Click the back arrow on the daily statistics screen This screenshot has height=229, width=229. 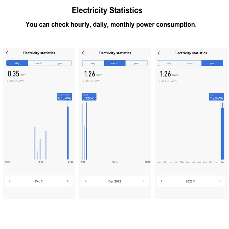click(7, 53)
